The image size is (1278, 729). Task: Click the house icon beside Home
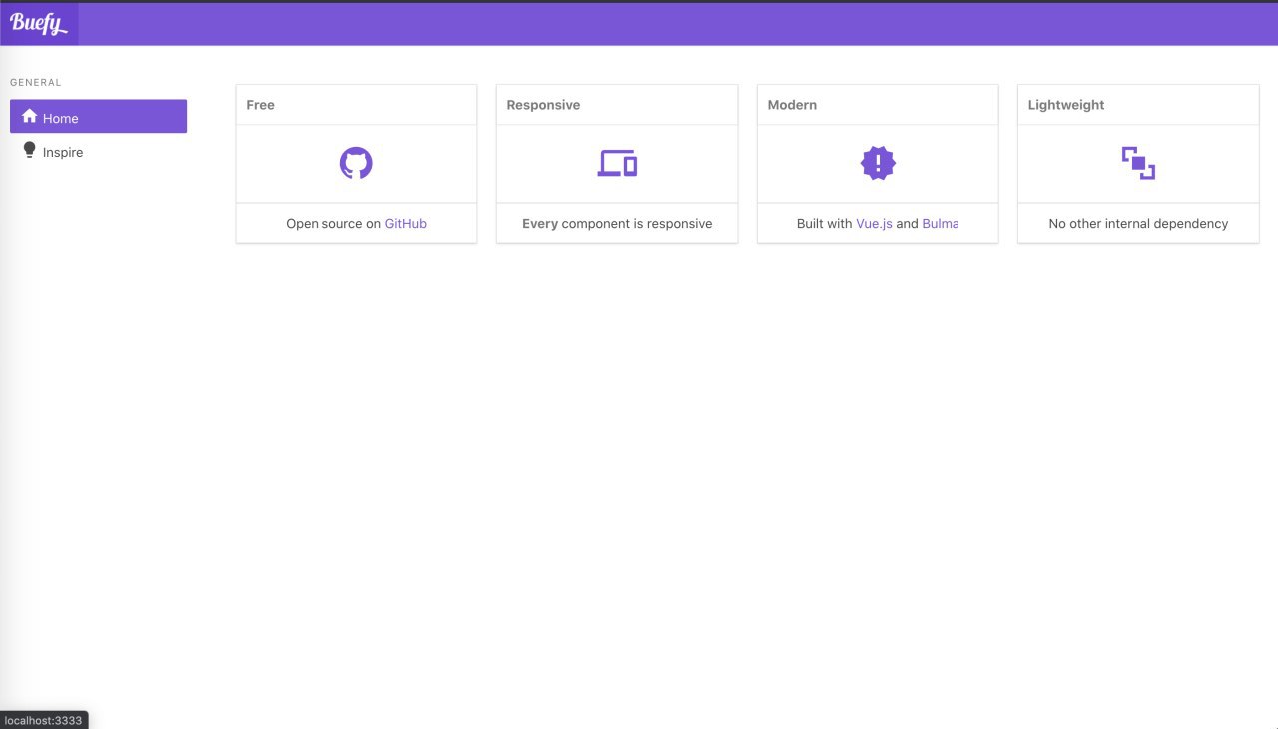29,116
